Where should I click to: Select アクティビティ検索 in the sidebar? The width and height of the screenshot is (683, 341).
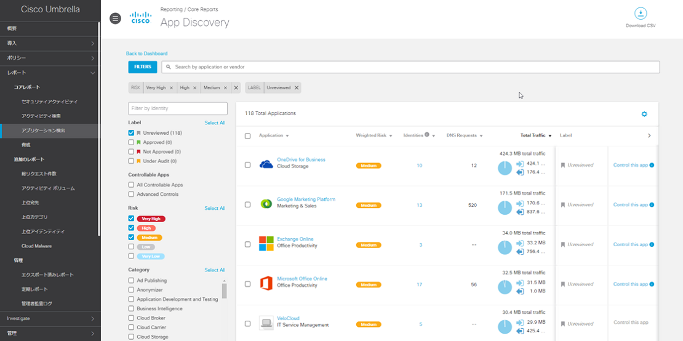tap(41, 116)
